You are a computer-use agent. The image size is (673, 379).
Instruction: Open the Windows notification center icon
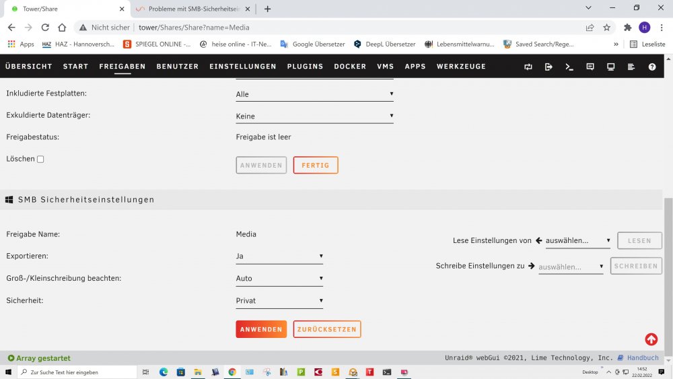tap(662, 372)
